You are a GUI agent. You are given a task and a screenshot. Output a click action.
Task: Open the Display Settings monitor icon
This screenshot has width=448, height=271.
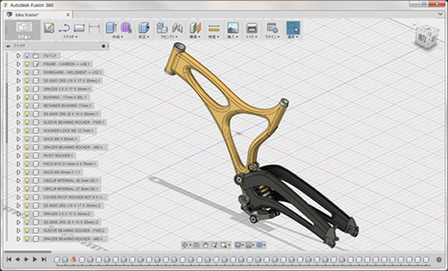[x=238, y=245]
